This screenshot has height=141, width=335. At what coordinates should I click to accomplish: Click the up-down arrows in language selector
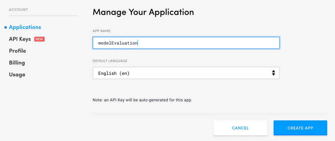coord(273,73)
